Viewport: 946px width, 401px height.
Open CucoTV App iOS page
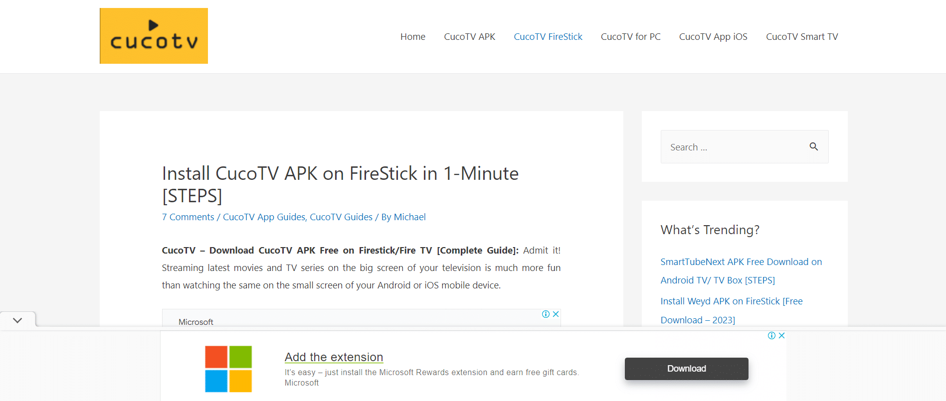[x=713, y=36]
